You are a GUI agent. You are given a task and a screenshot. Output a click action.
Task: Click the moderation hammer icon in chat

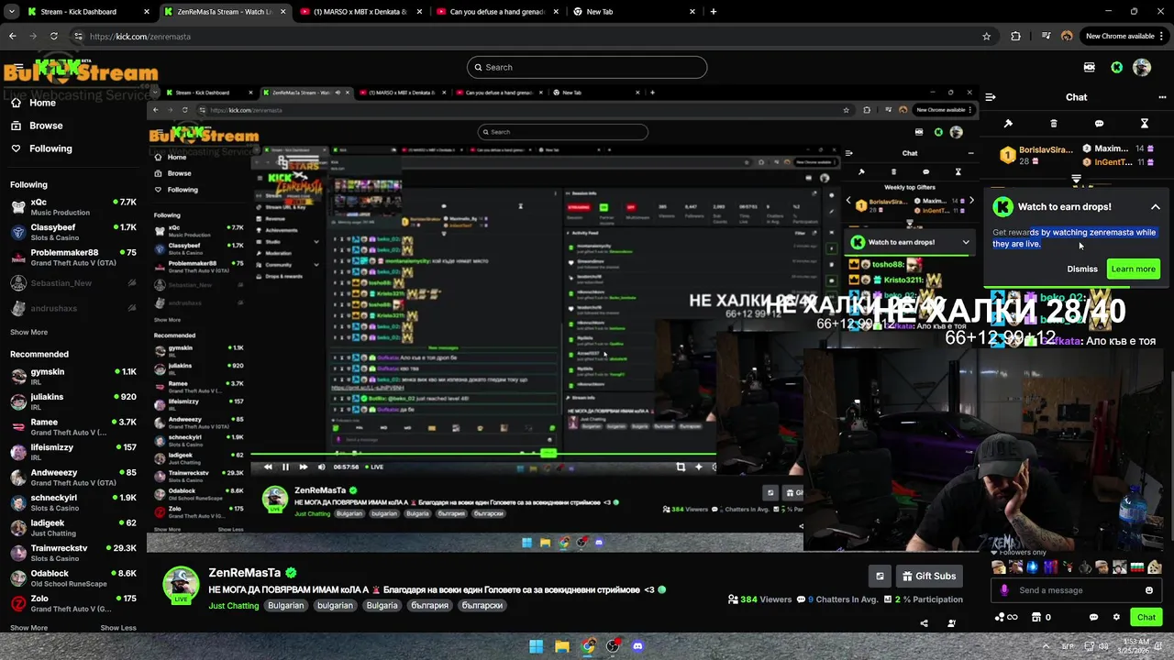pos(1008,124)
